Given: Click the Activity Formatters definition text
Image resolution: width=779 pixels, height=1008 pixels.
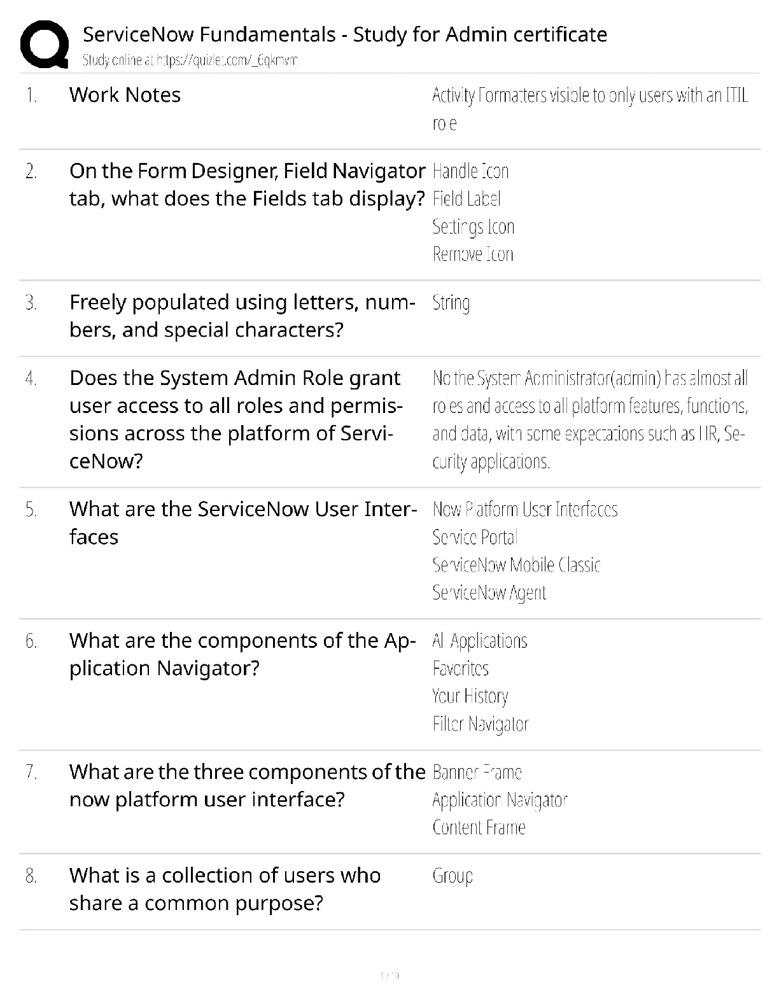Looking at the screenshot, I should pyautogui.click(x=589, y=109).
